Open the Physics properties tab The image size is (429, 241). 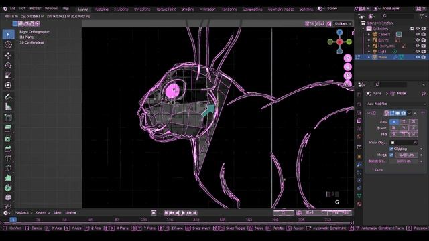(x=359, y=180)
